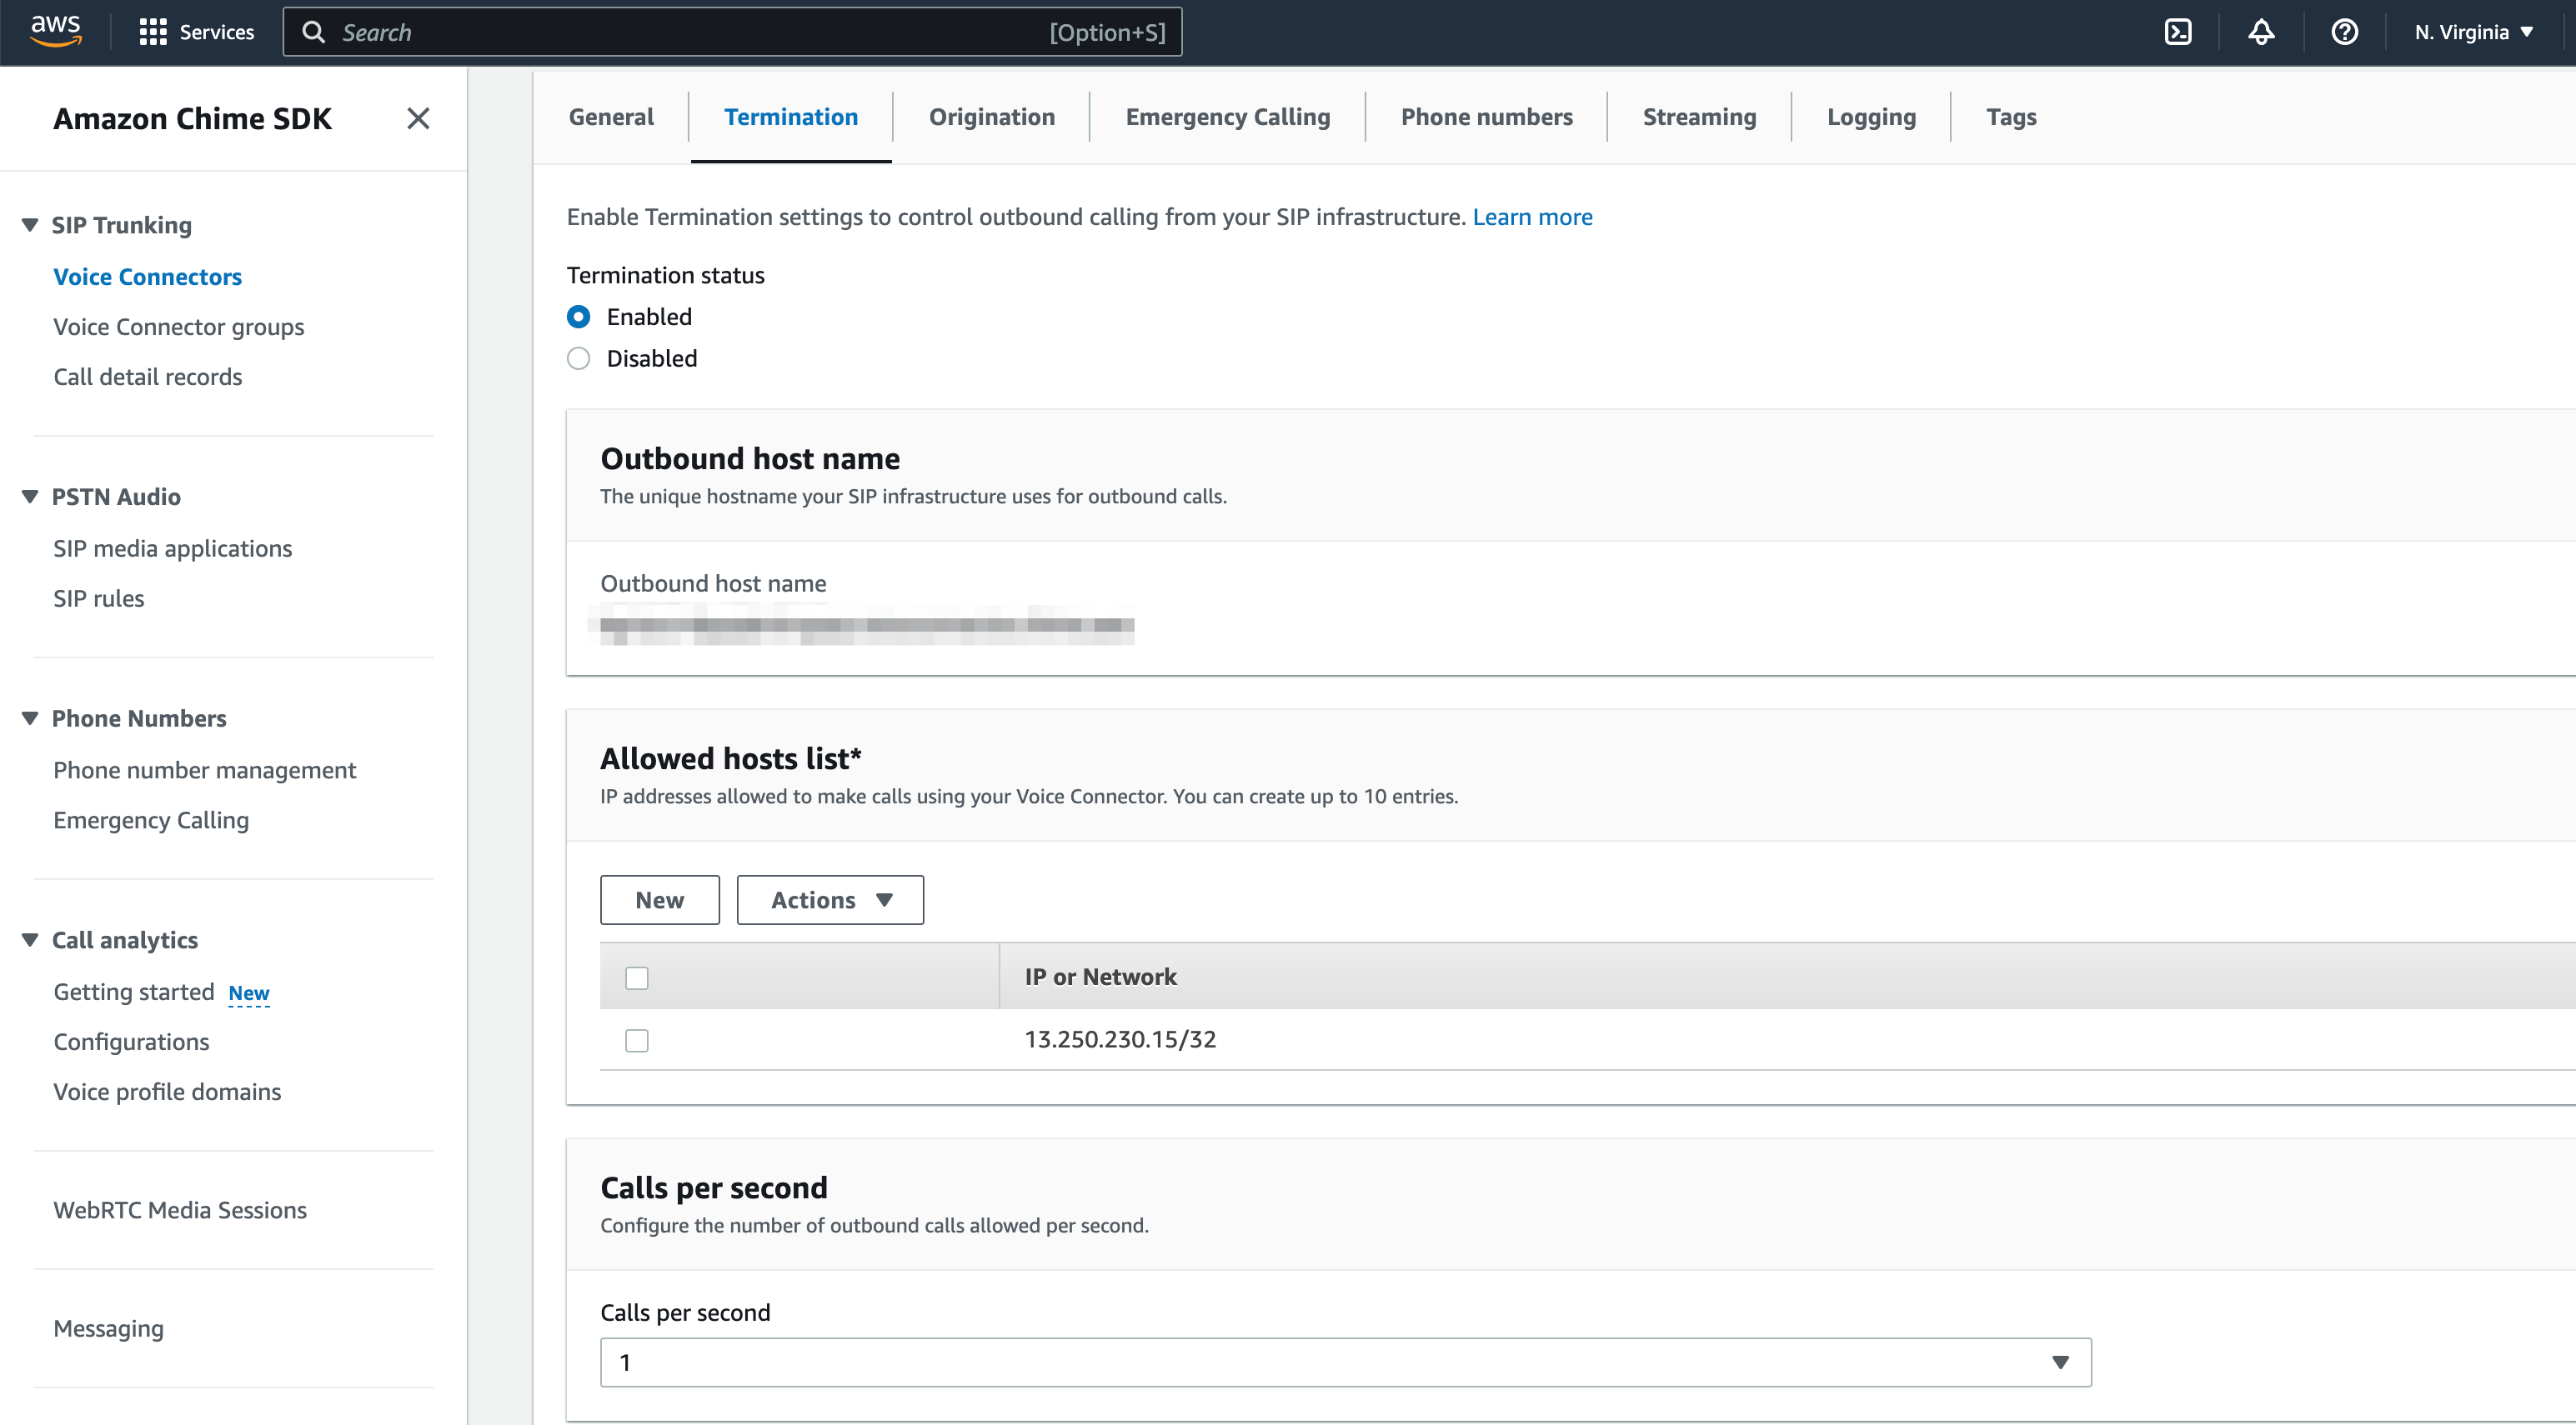2576x1425 pixels.
Task: Select the Disabled termination status
Action: point(578,358)
